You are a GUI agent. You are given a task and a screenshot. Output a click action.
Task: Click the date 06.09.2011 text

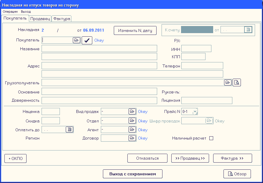point(93,30)
